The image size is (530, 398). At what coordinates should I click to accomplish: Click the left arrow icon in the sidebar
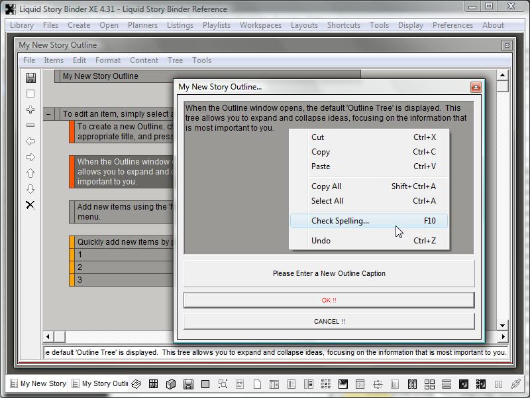(x=30, y=141)
